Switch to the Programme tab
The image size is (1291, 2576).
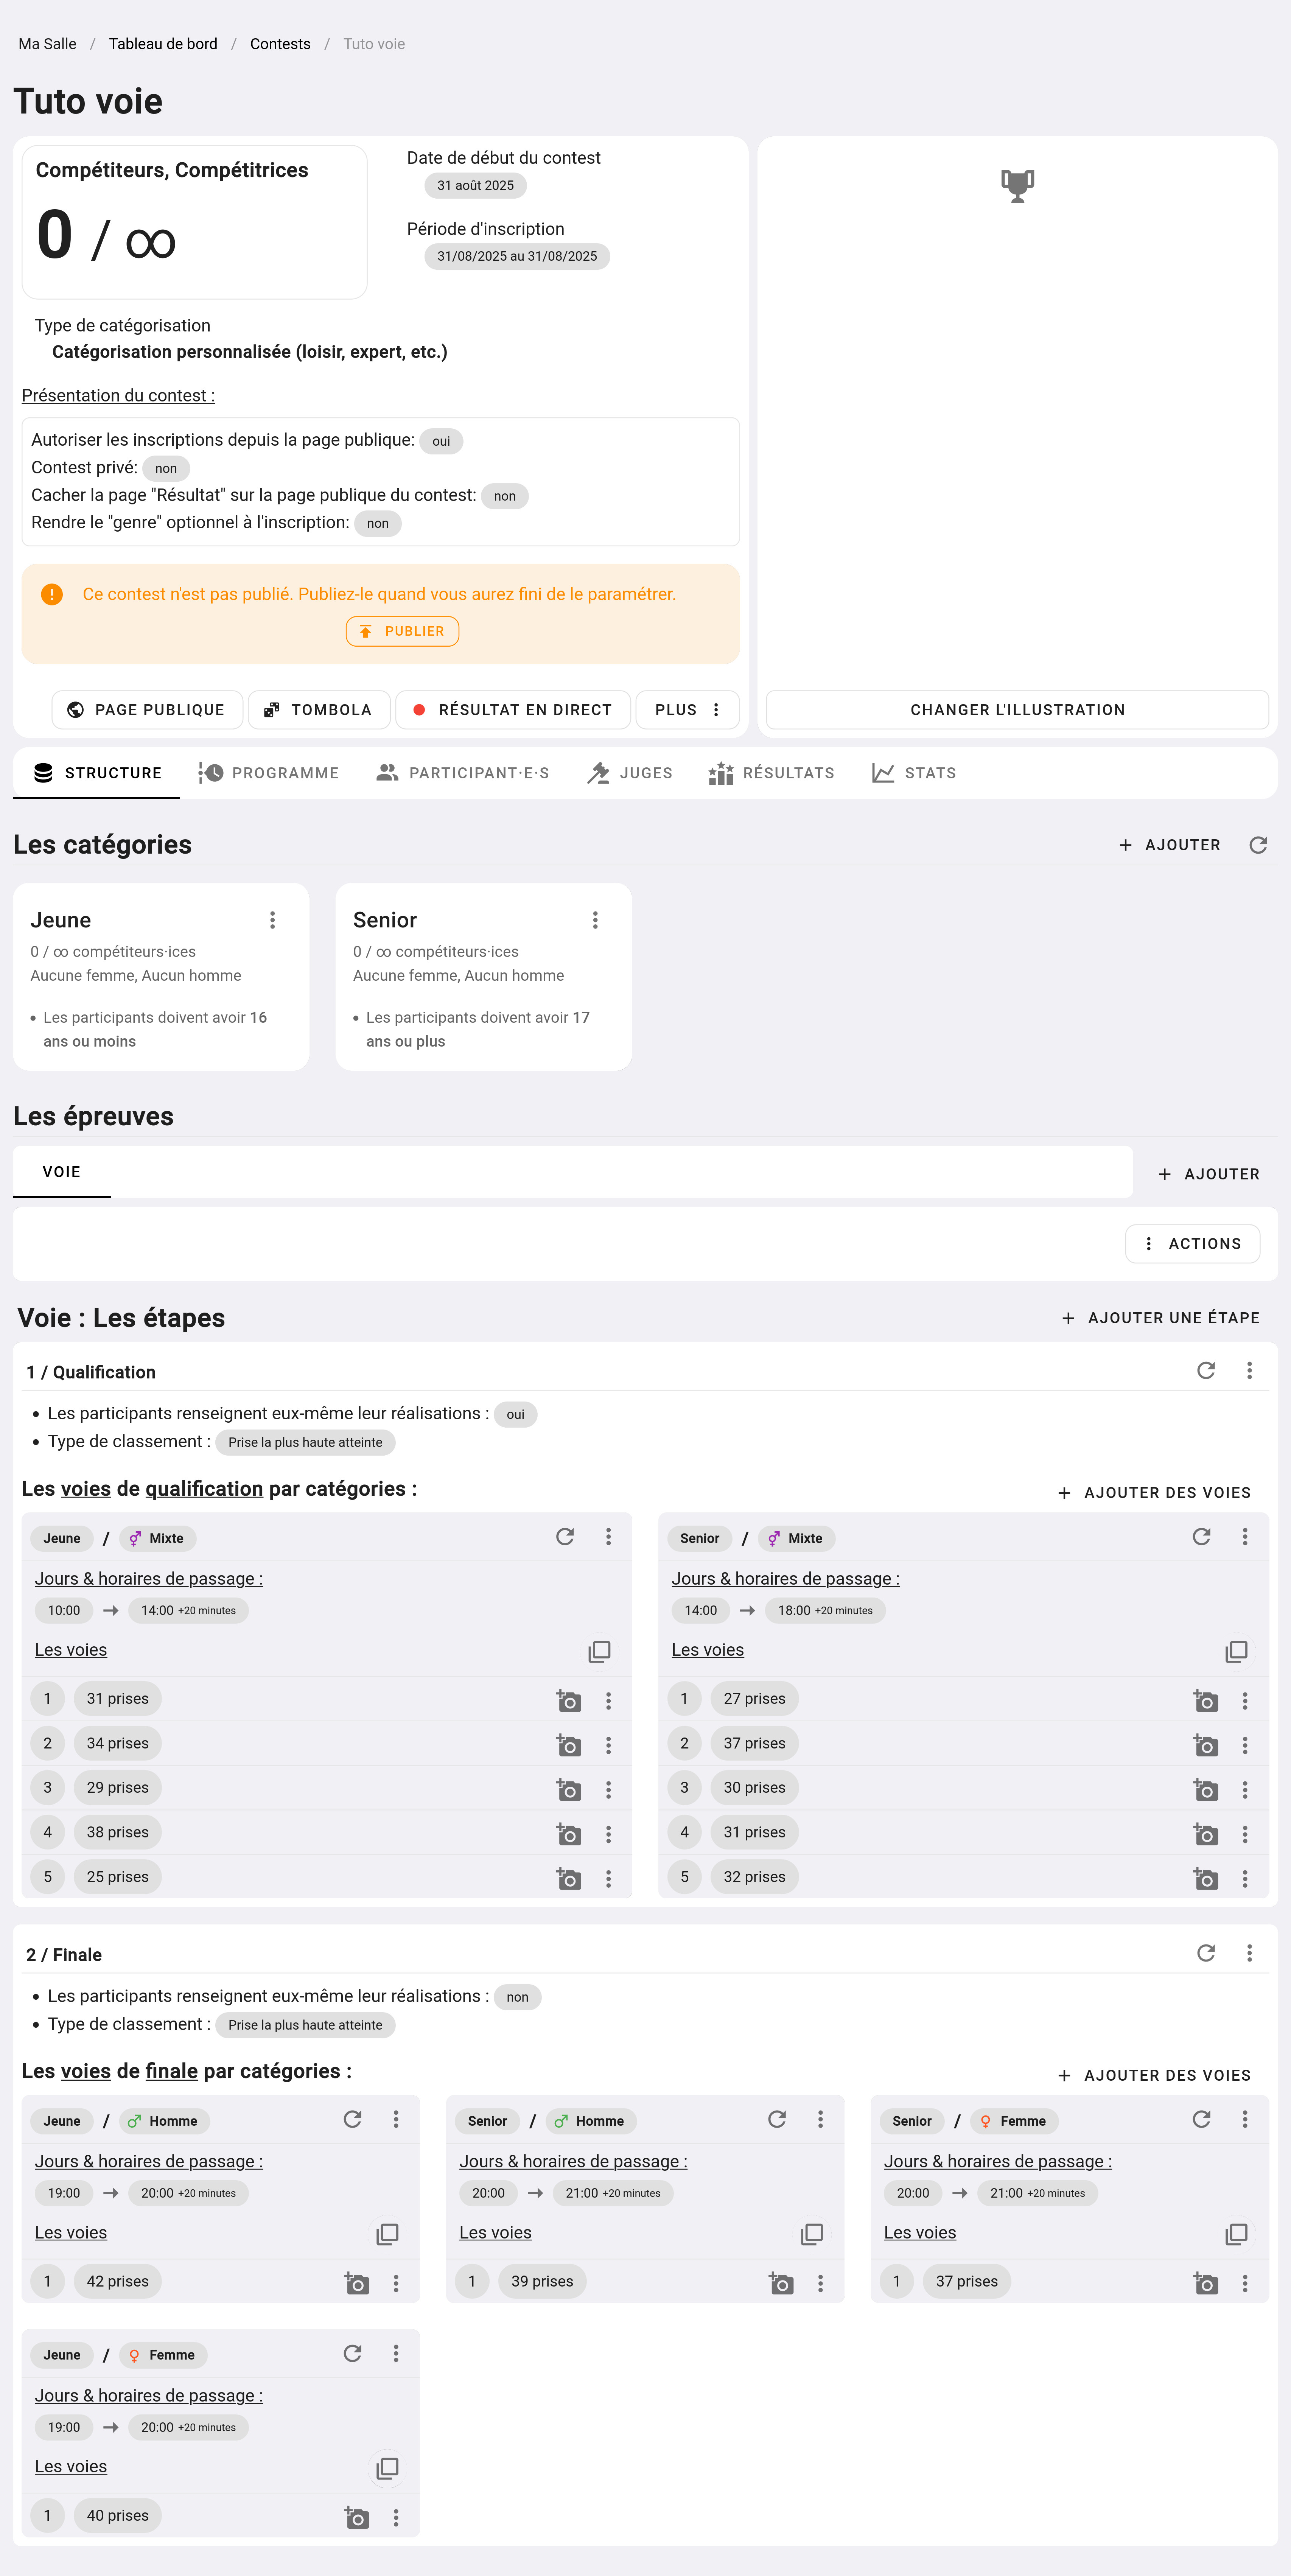(x=269, y=773)
